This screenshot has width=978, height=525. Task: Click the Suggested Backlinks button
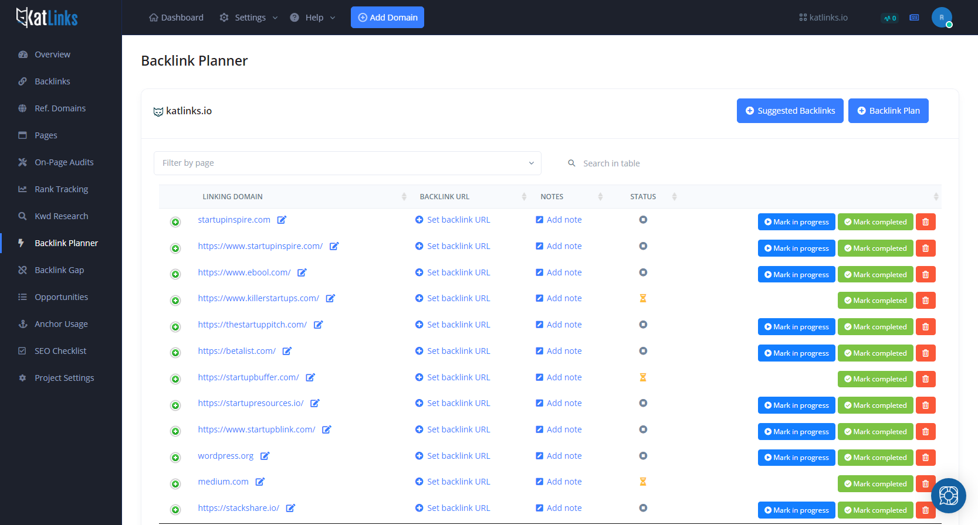790,111
